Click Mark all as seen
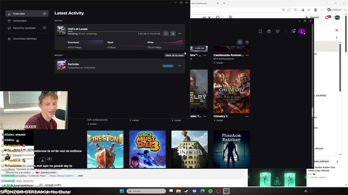This screenshot has width=348, height=195. click(x=175, y=55)
